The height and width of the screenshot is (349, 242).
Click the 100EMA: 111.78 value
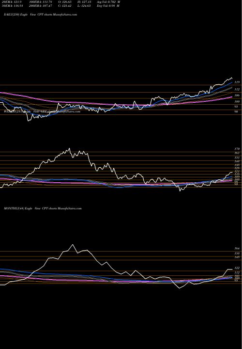tap(41, 2)
